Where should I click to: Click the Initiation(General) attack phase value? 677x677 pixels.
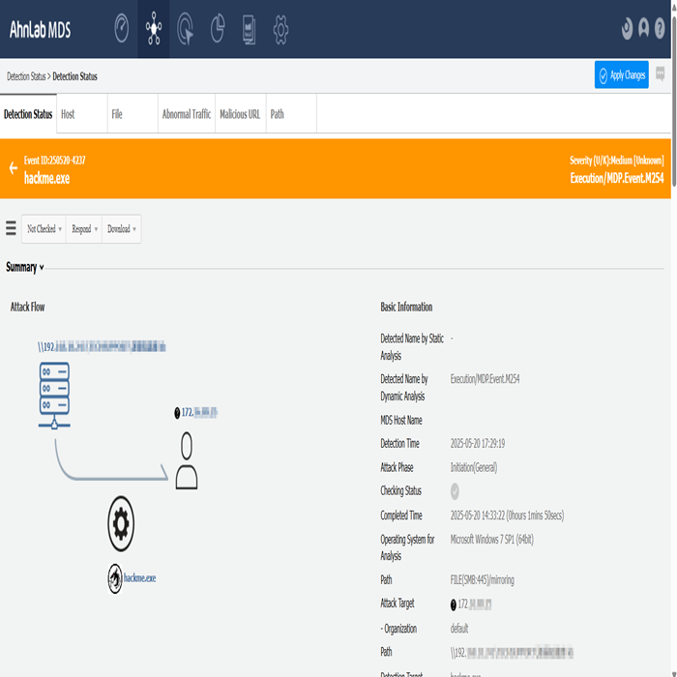(474, 467)
